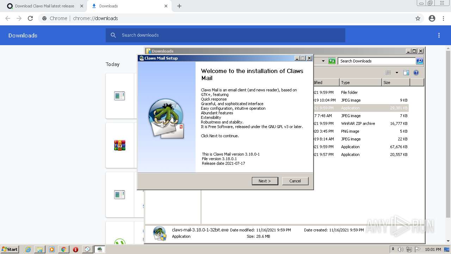Maximize the Claws Mail Setup window
451x254 pixels.
[x=303, y=58]
